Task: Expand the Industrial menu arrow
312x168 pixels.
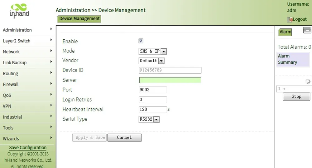Action: (x=51, y=116)
